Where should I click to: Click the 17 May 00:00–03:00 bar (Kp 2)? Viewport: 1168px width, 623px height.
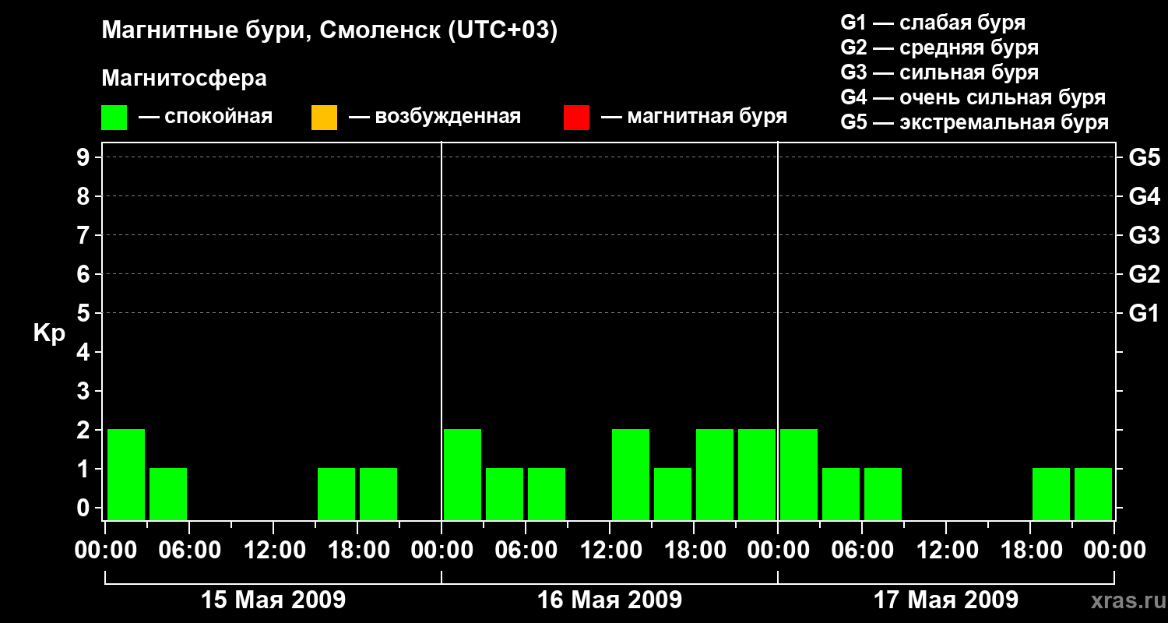pyautogui.click(x=799, y=474)
